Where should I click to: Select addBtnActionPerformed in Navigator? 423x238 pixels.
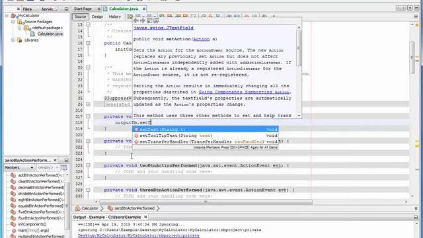pyautogui.click(x=41, y=175)
